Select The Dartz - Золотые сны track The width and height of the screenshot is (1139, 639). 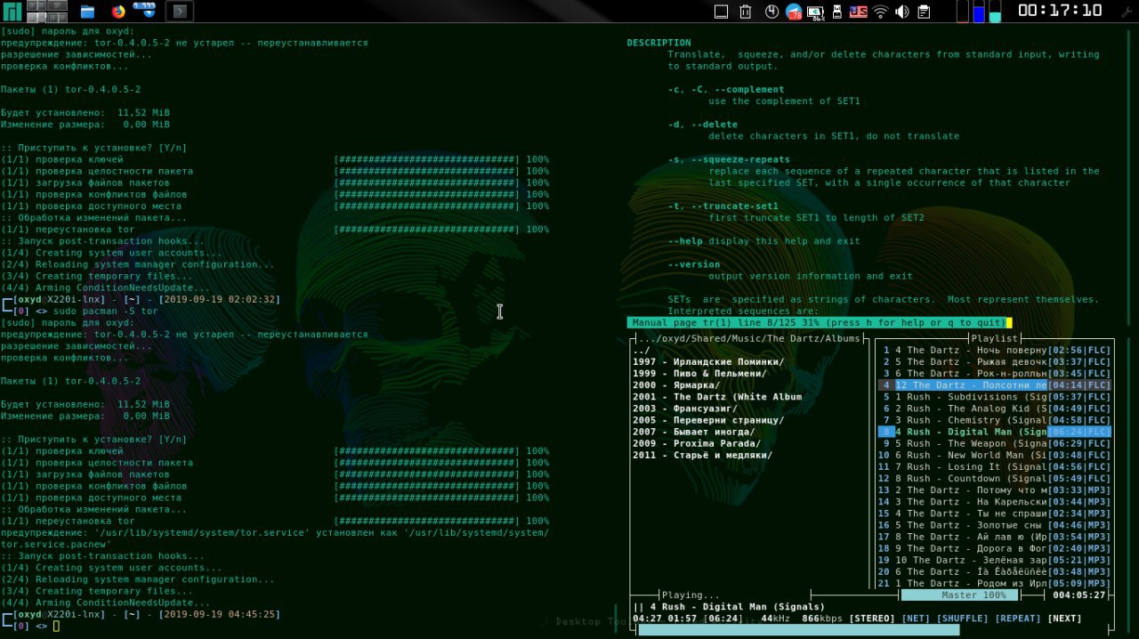(995, 525)
